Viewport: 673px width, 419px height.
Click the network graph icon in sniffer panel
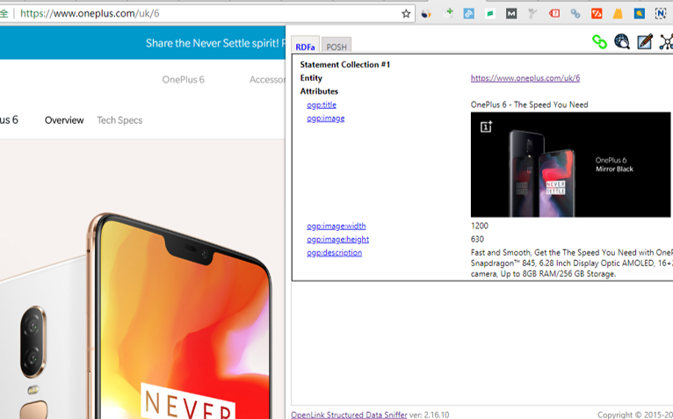click(666, 41)
